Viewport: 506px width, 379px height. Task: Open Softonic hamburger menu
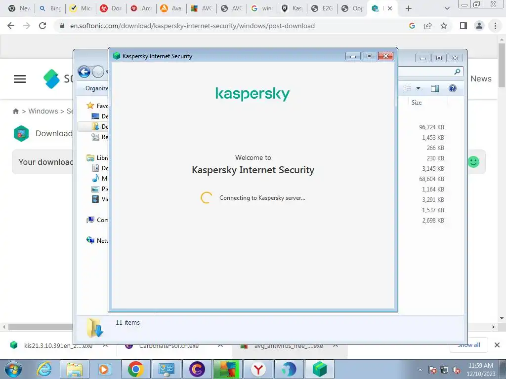[x=20, y=79]
